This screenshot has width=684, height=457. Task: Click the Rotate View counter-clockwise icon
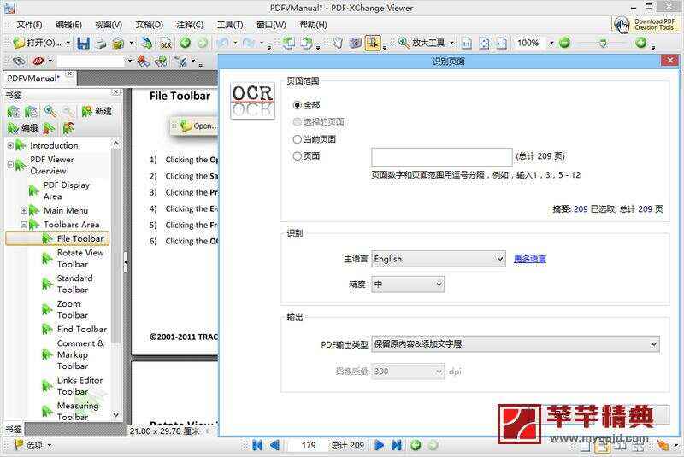[288, 43]
